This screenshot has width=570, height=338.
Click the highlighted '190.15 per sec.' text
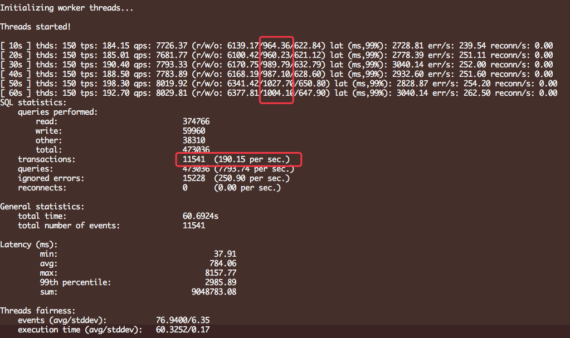(252, 159)
